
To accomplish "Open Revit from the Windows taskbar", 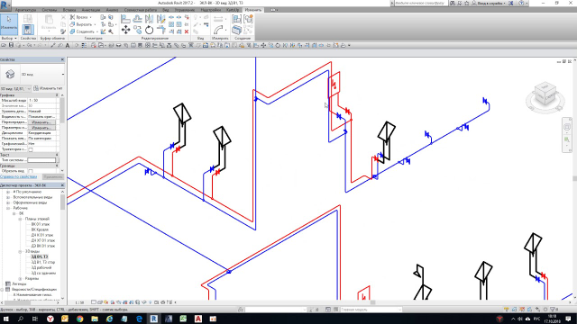I will (154, 319).
